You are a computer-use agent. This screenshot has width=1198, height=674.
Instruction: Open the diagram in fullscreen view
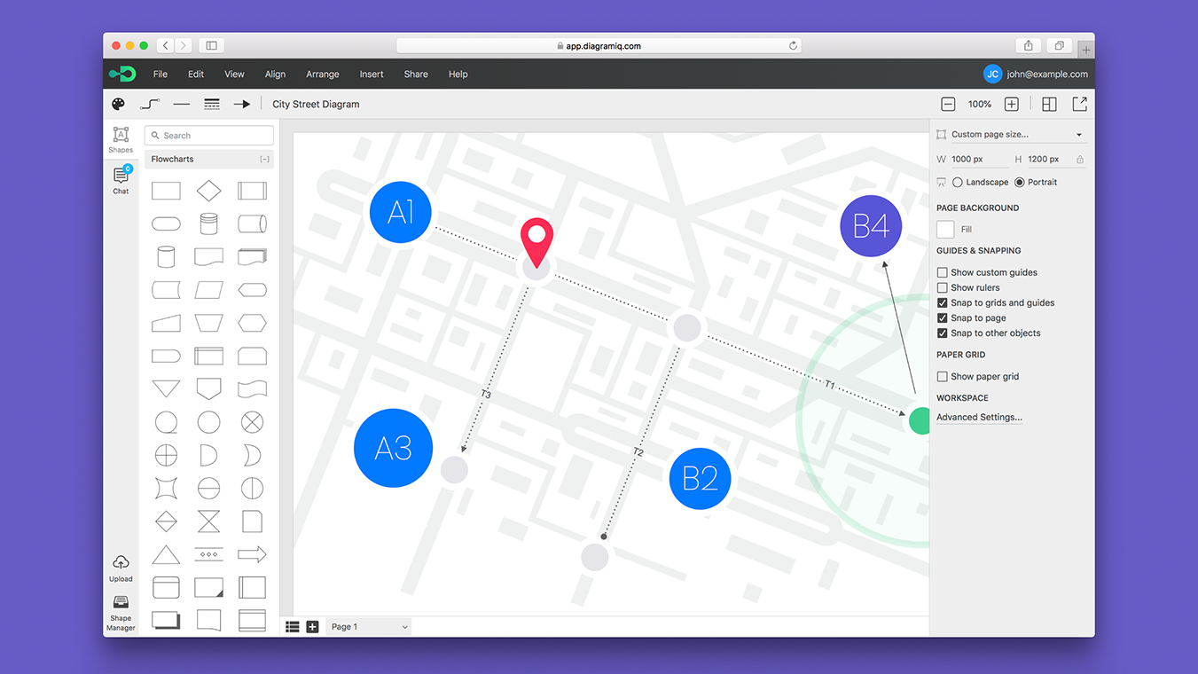pyautogui.click(x=1079, y=104)
